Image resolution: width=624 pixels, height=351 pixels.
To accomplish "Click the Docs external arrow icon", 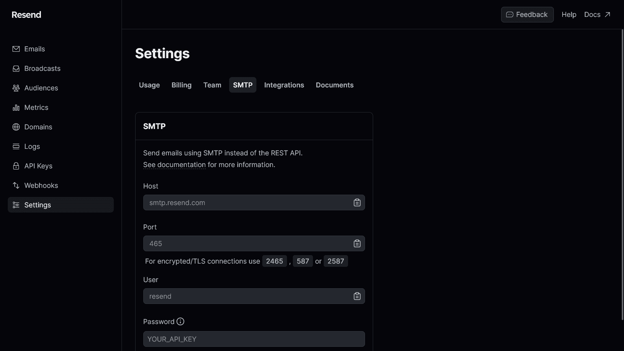I will [607, 15].
